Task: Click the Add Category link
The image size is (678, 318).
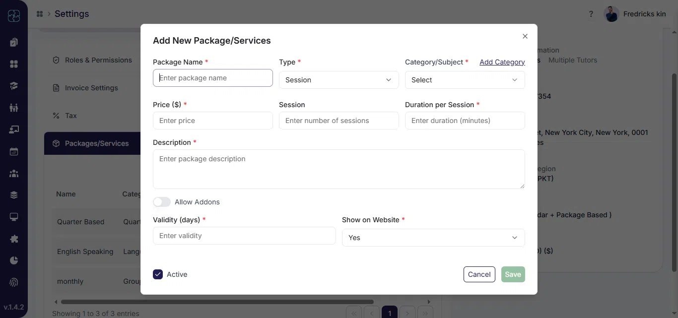Action: 502,62
